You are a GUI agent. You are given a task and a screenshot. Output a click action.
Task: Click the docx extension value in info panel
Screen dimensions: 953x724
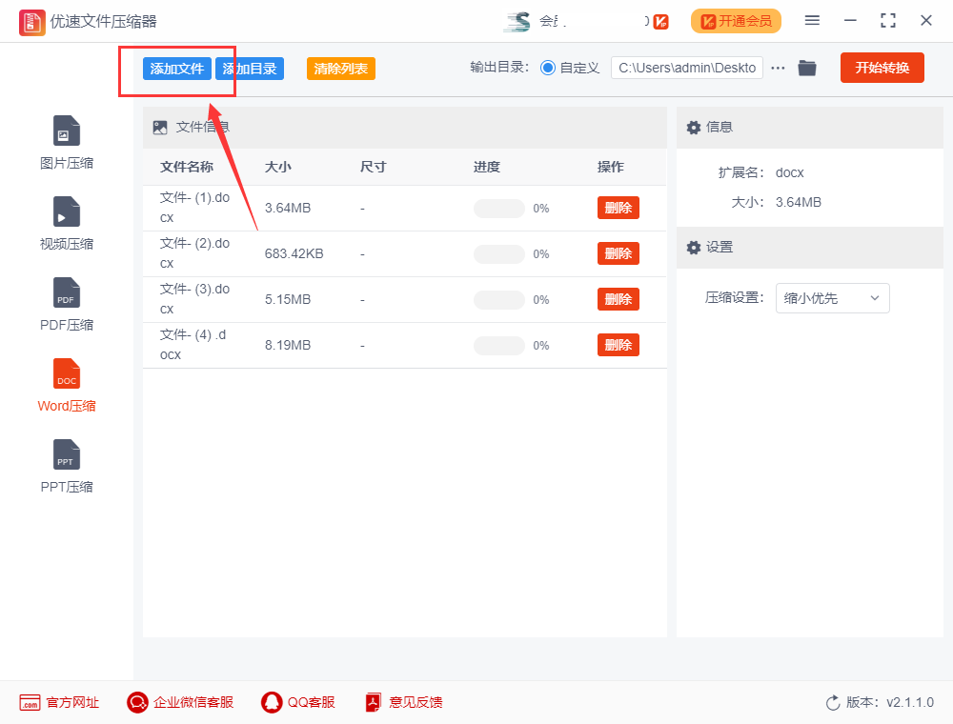789,173
